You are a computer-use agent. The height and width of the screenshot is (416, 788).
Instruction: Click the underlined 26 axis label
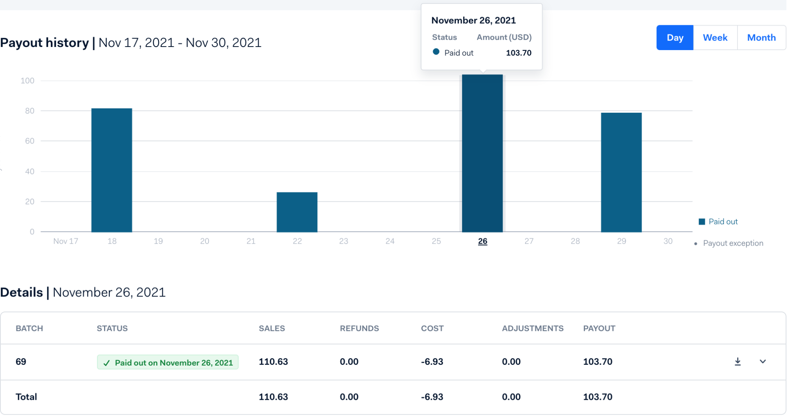coord(482,241)
